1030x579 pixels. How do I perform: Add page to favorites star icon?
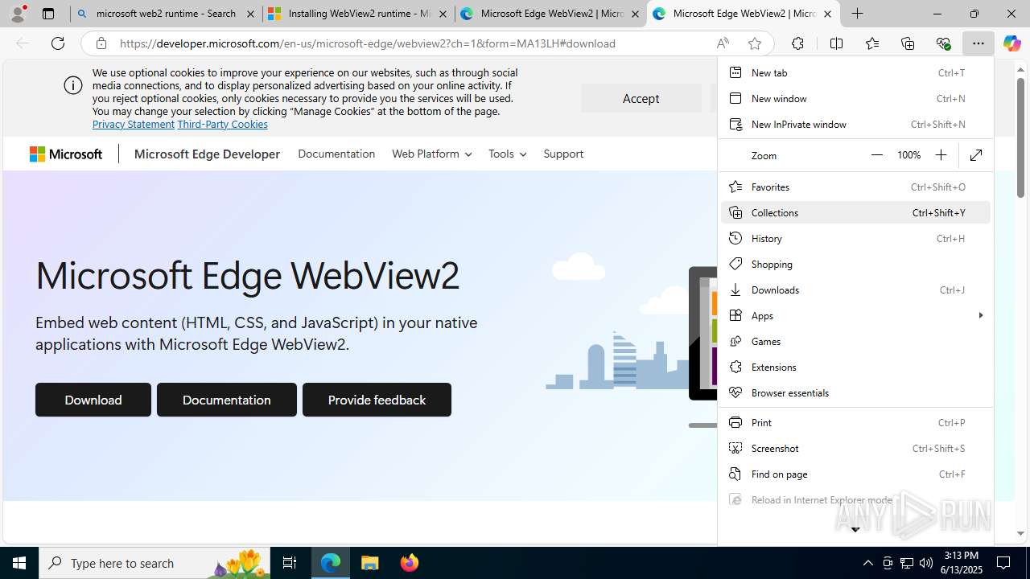click(x=755, y=43)
